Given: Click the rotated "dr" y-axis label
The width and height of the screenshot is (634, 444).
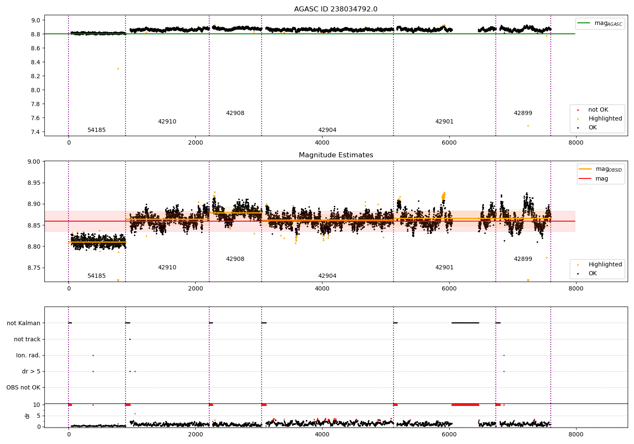Looking at the screenshot, I should point(27,416).
